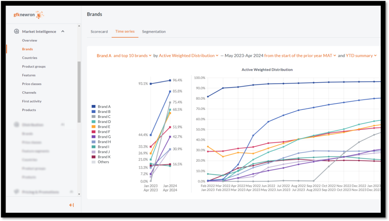Click the sidebar vertical scrollbar thumb
Viewport: 389px width, 221px height.
coord(79,92)
